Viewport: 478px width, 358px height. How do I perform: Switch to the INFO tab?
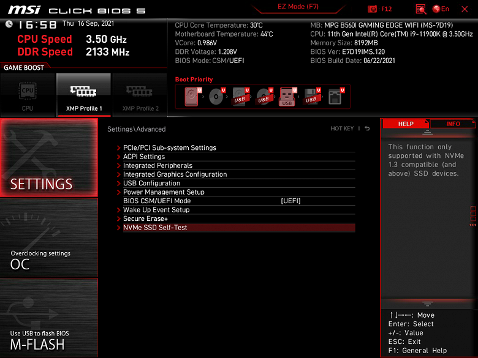click(x=453, y=124)
